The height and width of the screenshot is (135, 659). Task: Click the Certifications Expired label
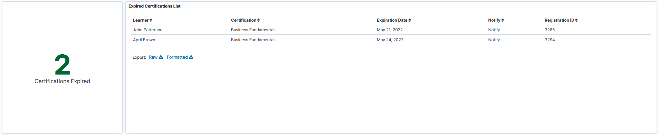pyautogui.click(x=62, y=81)
